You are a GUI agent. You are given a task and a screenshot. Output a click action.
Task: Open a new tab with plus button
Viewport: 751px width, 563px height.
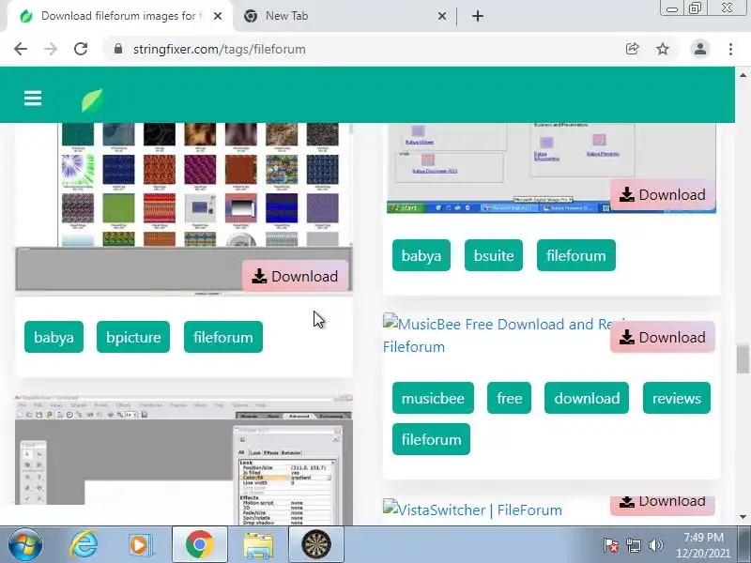[x=478, y=16]
